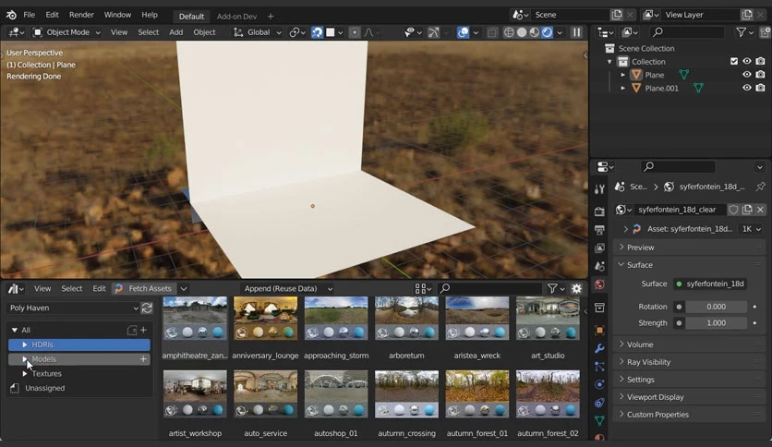Image resolution: width=772 pixels, height=447 pixels.
Task: Open Append (Reuse Data) import method dropdown
Action: (x=288, y=289)
